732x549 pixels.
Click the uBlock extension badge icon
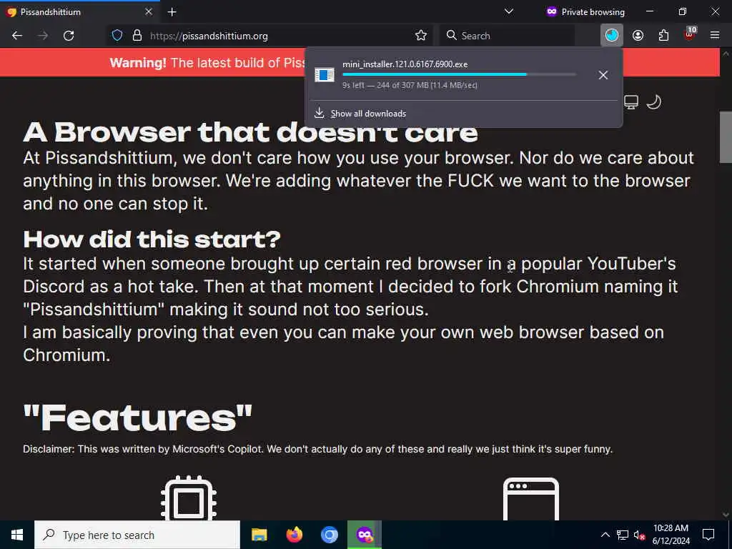click(690, 34)
